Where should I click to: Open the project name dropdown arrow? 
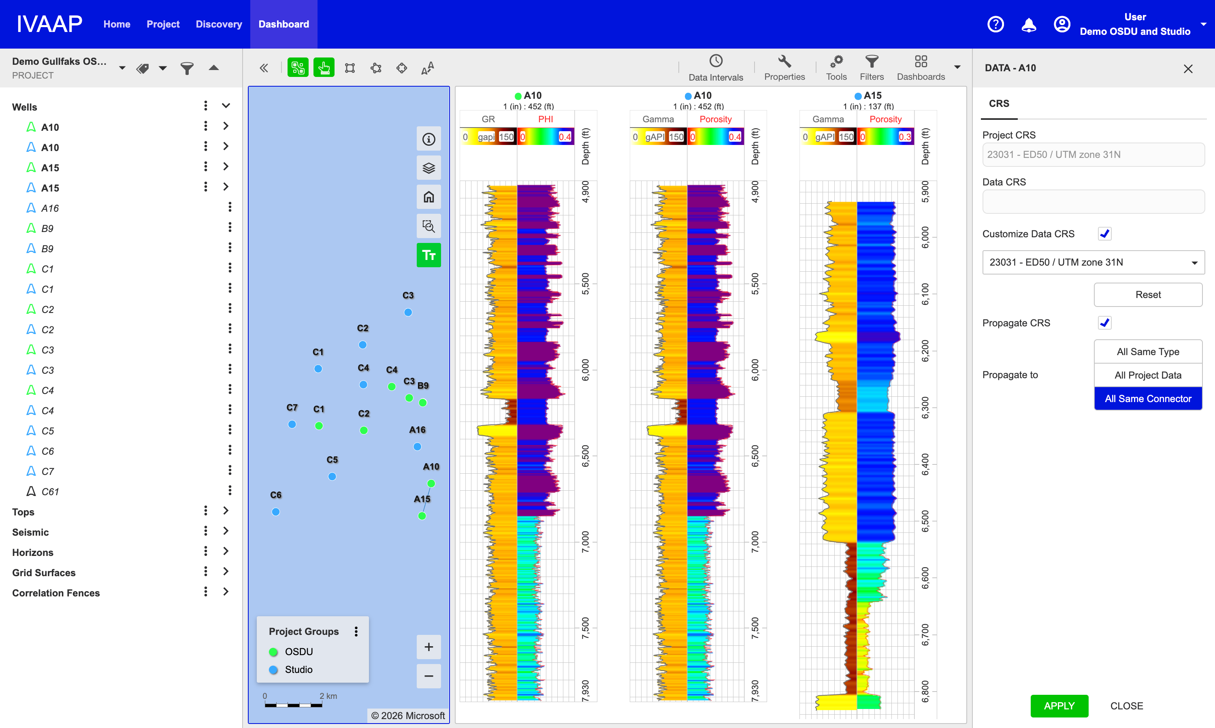122,68
